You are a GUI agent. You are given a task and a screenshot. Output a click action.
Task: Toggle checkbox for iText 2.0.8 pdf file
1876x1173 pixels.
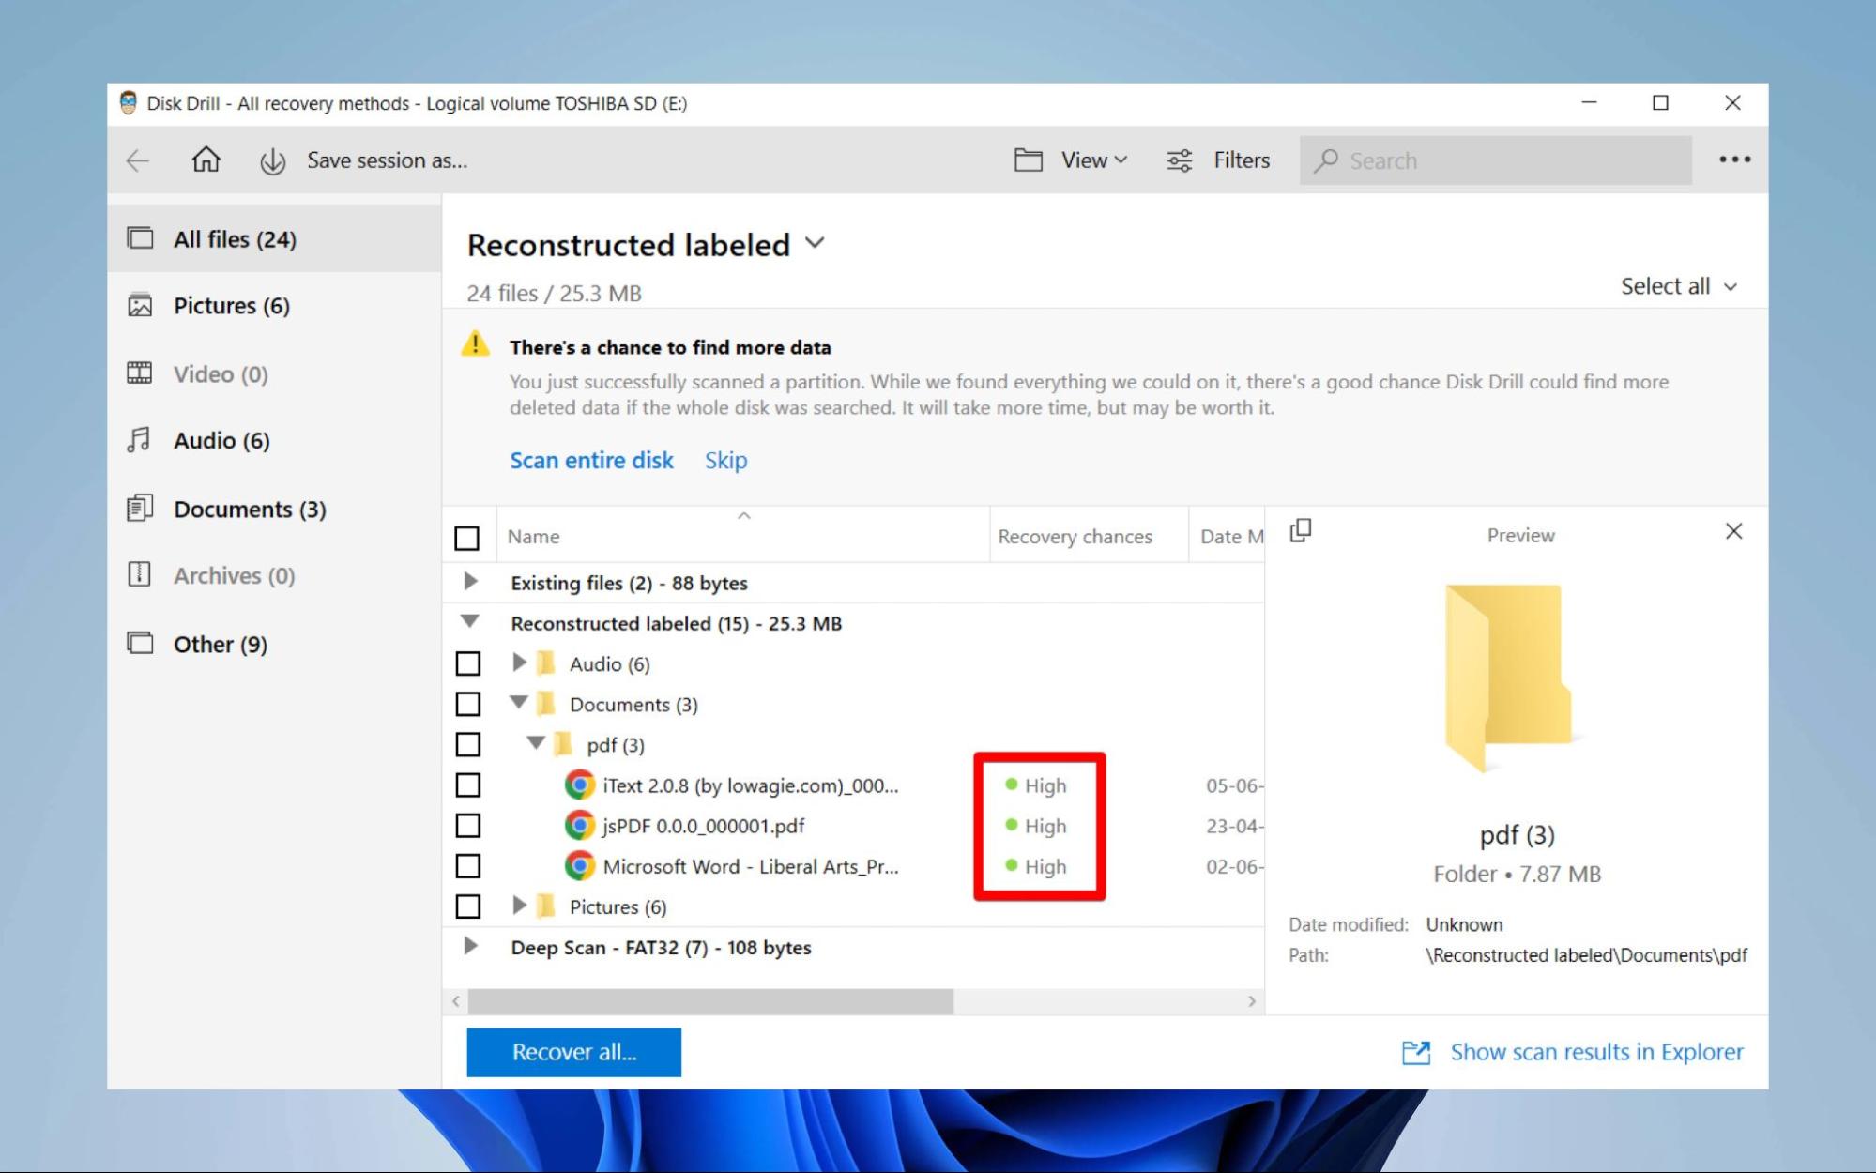coord(469,785)
